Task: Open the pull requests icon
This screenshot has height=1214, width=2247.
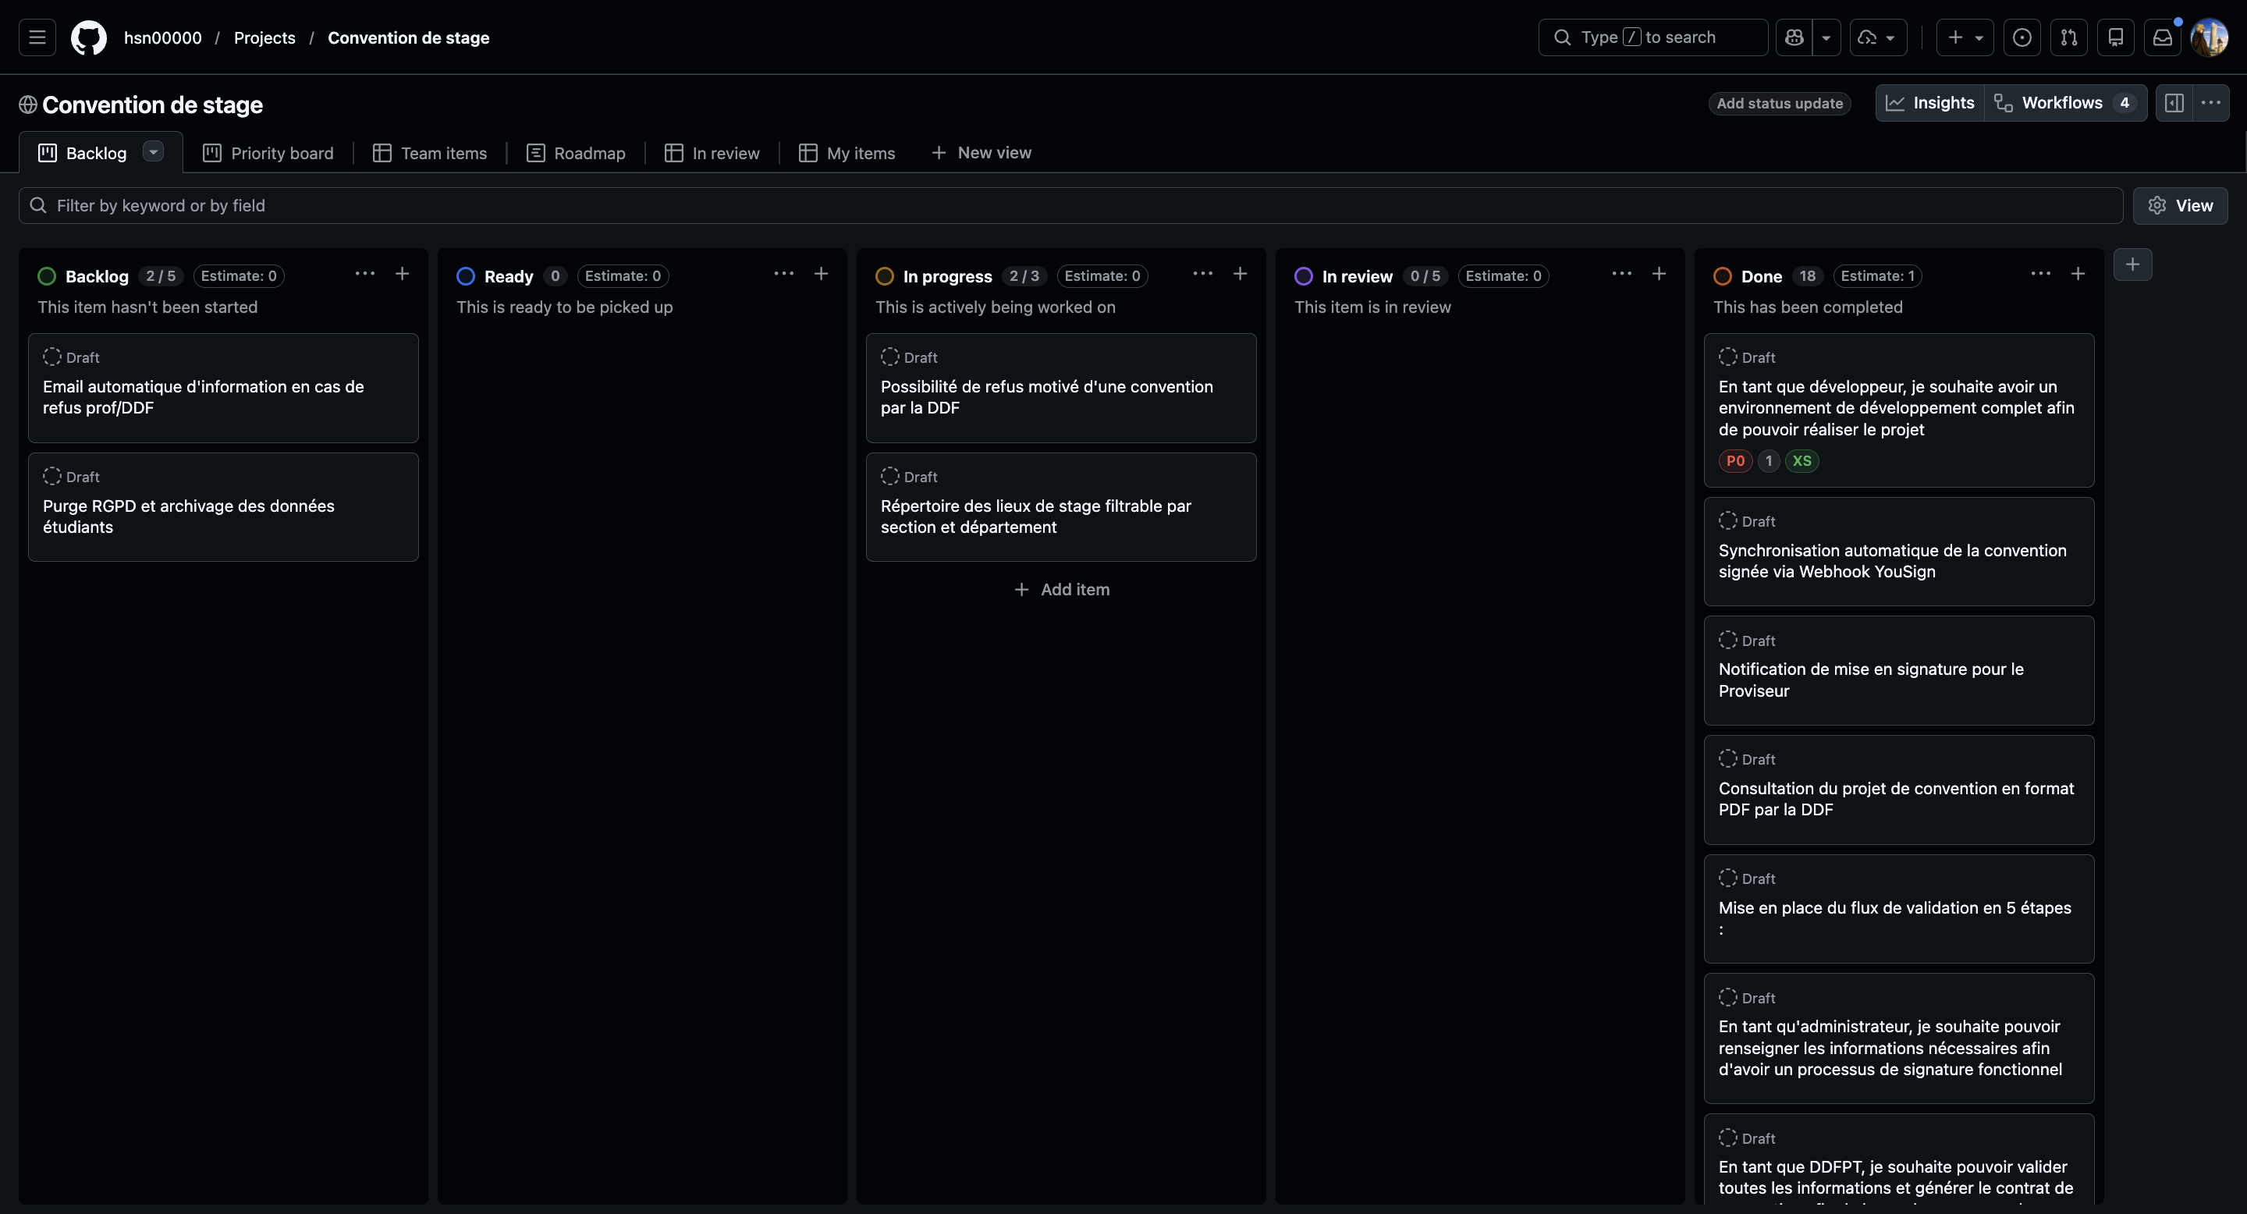Action: (2069, 37)
